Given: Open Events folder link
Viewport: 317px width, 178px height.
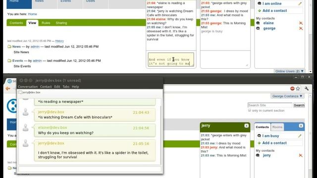Looking at the screenshot, I should (18, 61).
